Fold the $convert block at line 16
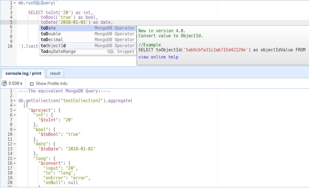Screen dimensions: 309x189 15,163
